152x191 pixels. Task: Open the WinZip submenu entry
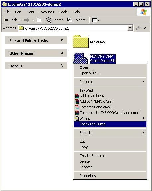pos(110,118)
